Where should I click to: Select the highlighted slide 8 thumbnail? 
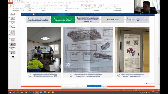tap(13, 44)
